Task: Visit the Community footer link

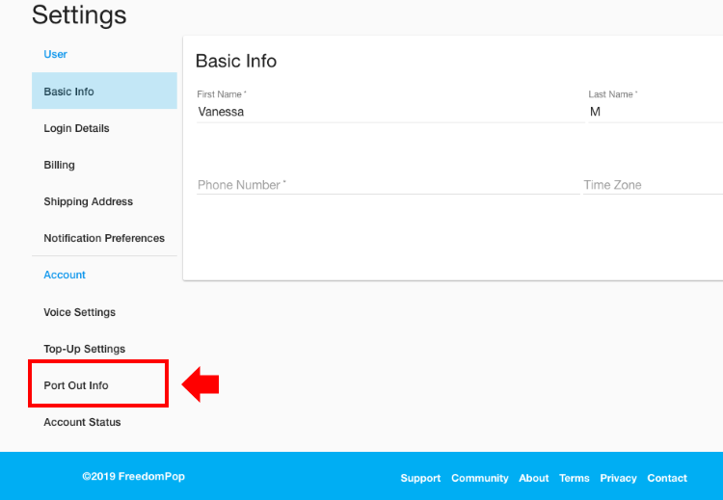Action: pyautogui.click(x=479, y=478)
